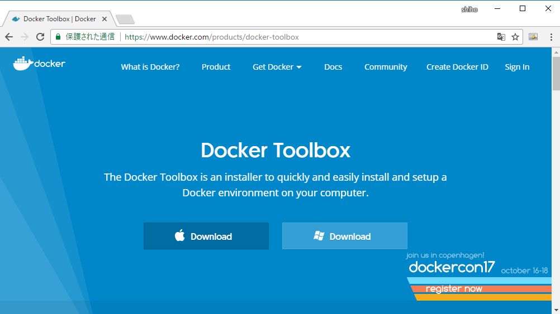Click the 保護された通信 secure label
The width and height of the screenshot is (560, 314).
tap(90, 37)
